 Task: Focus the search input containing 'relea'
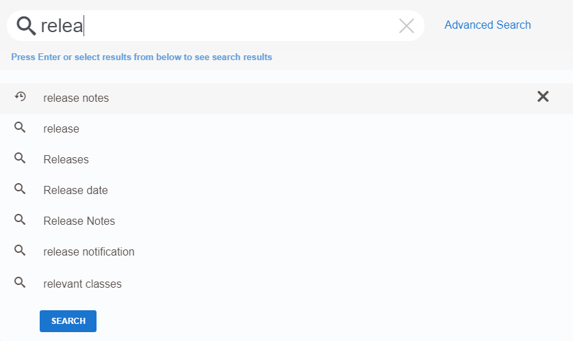tap(216, 26)
